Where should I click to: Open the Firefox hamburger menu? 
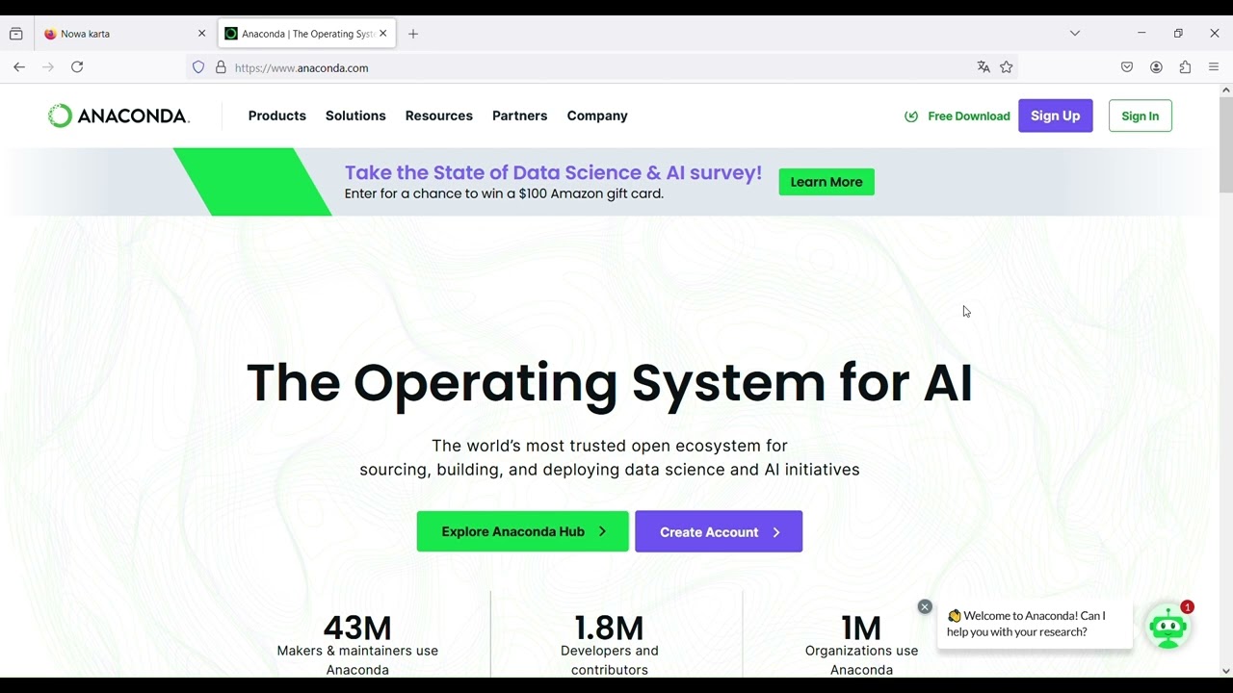point(1214,67)
